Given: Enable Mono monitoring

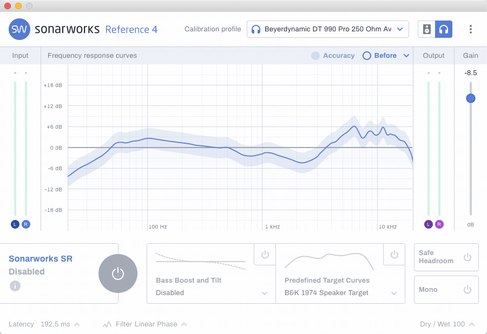Looking at the screenshot, I should click(468, 289).
